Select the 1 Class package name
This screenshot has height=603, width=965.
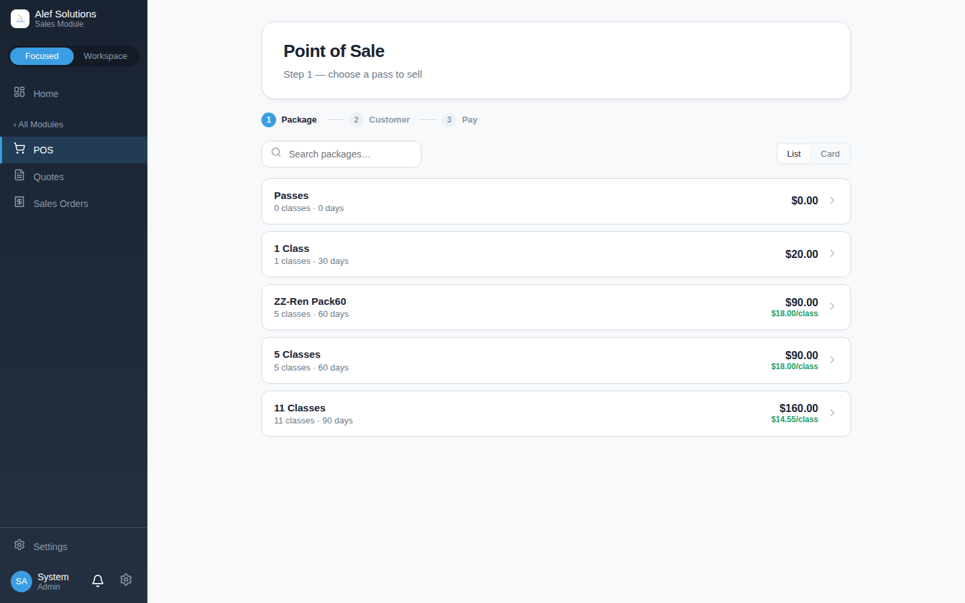tap(292, 249)
